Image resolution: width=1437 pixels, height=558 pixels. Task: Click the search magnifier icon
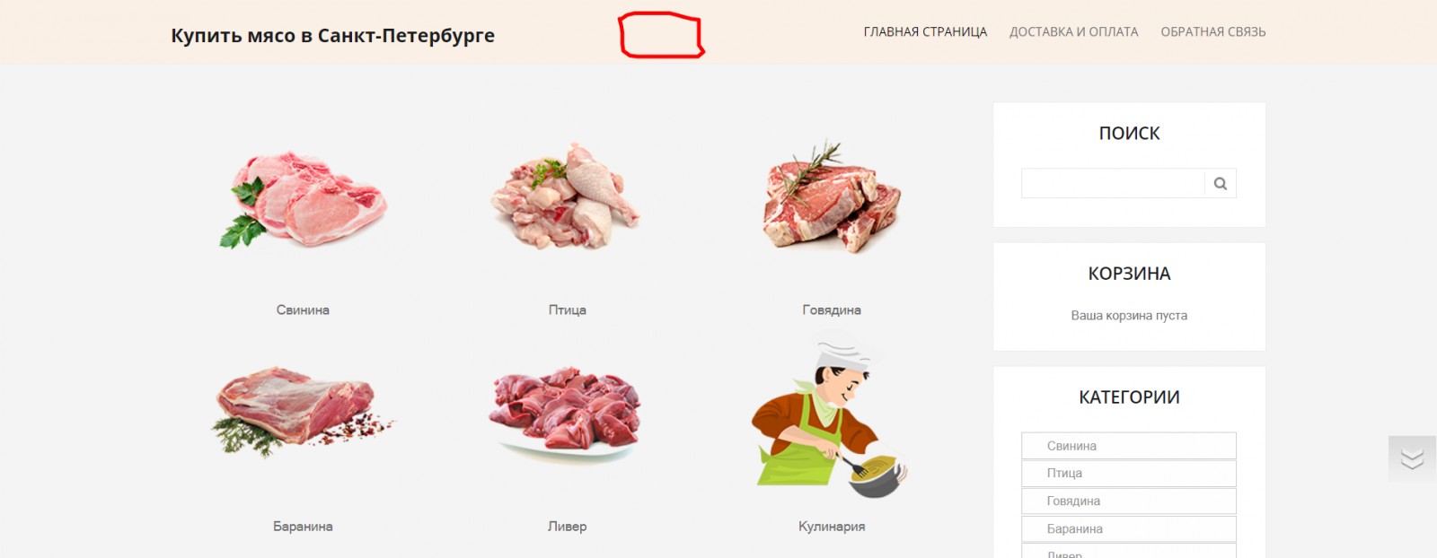tap(1220, 184)
